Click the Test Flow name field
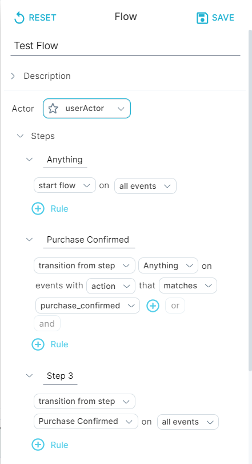Screen dimensions: 252x464 click(x=125, y=46)
